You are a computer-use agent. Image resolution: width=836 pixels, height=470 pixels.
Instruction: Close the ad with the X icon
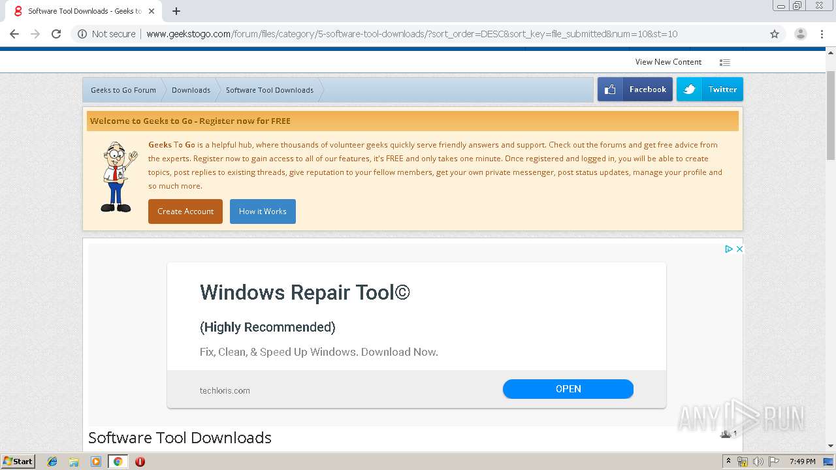point(739,249)
